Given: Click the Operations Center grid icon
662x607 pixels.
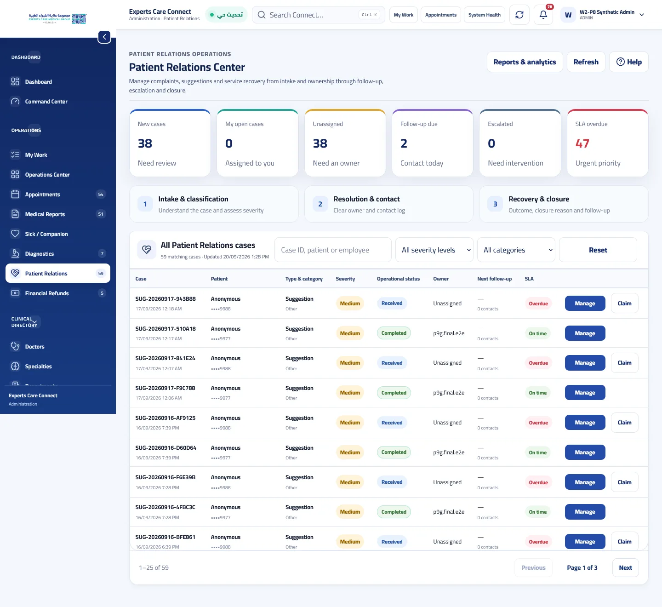Looking at the screenshot, I should coord(15,174).
